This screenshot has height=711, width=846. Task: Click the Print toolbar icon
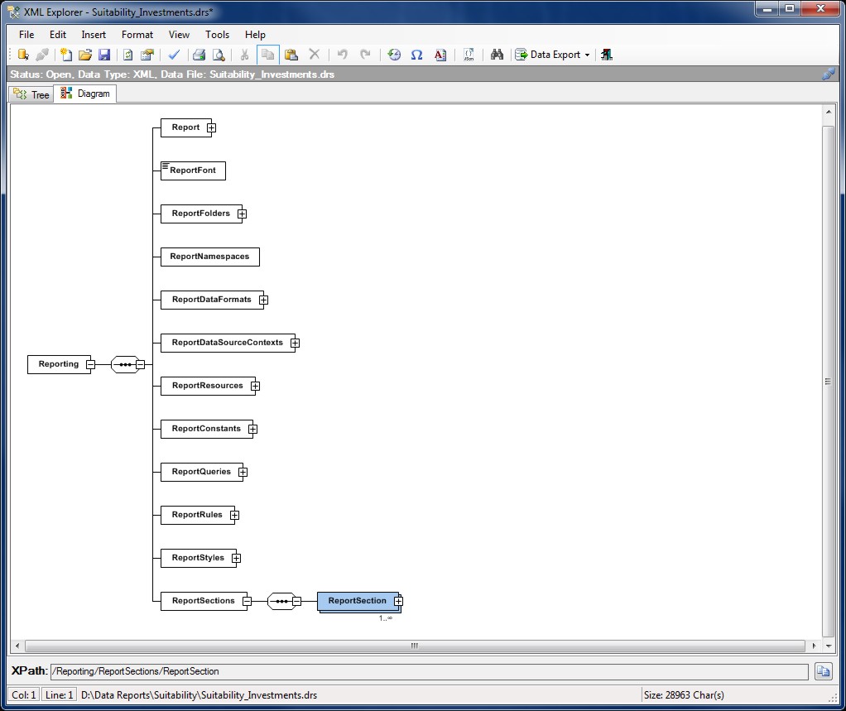click(x=199, y=55)
